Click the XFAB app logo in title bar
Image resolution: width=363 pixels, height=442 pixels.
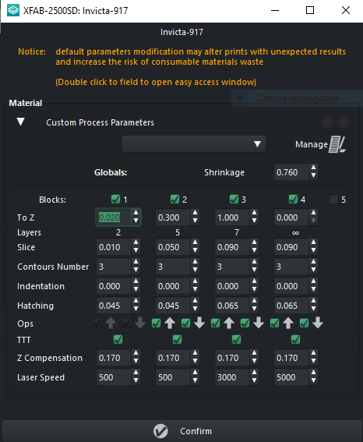pos(13,11)
